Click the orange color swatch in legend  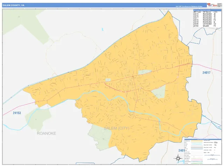[x=197, y=141]
